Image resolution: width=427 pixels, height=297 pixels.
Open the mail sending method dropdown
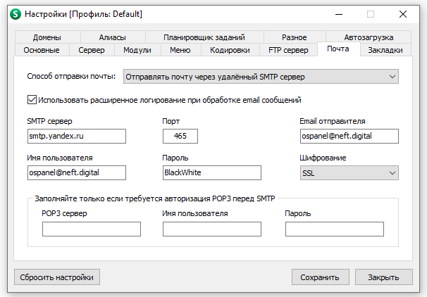tap(261, 76)
